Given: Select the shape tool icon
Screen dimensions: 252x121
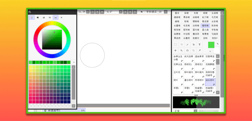Looking at the screenshot, I should pos(194,44).
